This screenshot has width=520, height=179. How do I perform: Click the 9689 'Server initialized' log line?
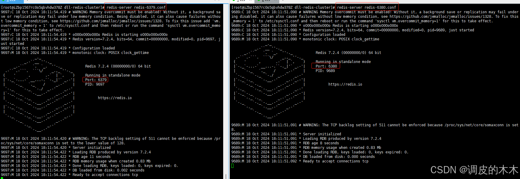pos(286,134)
